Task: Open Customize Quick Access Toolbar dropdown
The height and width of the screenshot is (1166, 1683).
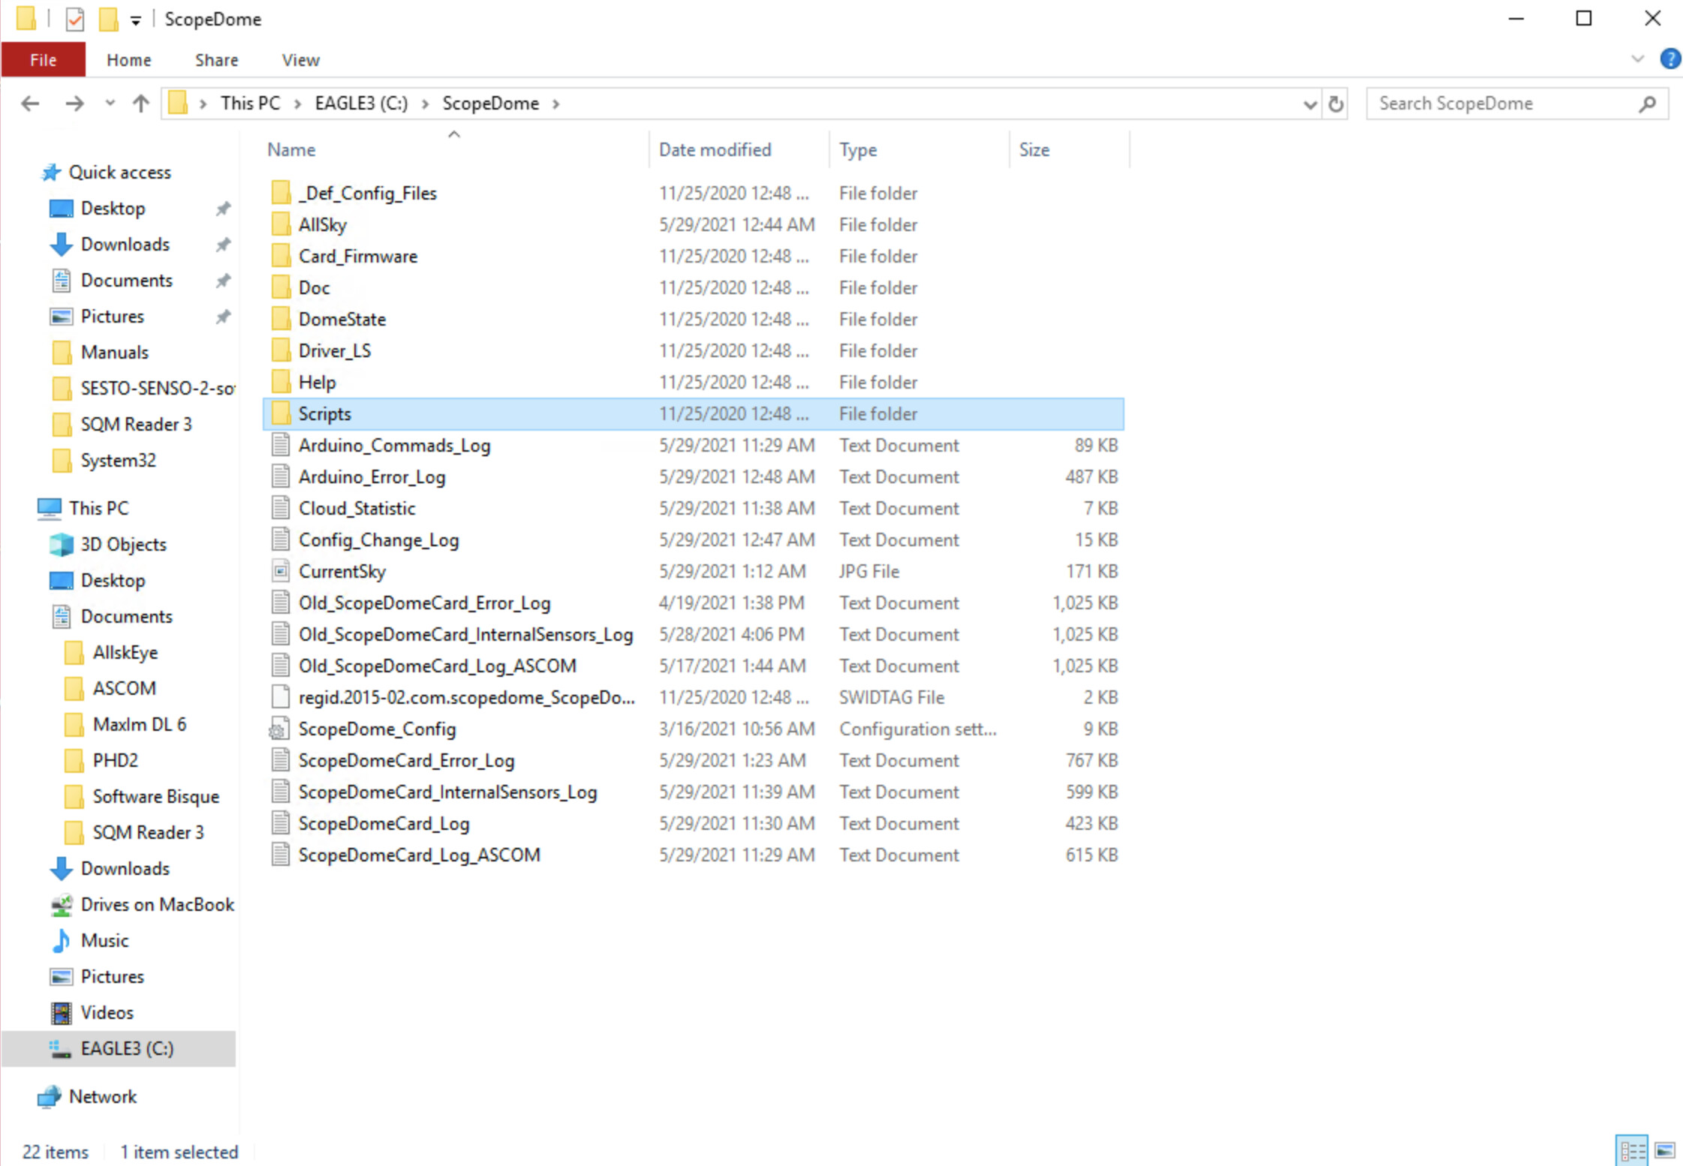Action: tap(135, 20)
